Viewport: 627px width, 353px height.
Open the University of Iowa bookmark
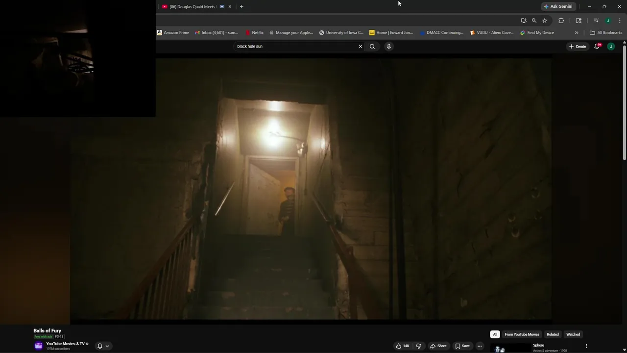coord(341,33)
